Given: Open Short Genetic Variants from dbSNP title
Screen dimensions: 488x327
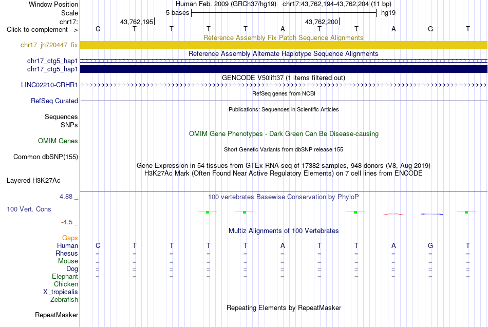Looking at the screenshot, I should click(x=284, y=150).
